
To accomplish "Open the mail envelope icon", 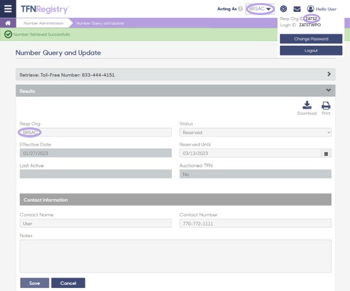I will coord(297,9).
